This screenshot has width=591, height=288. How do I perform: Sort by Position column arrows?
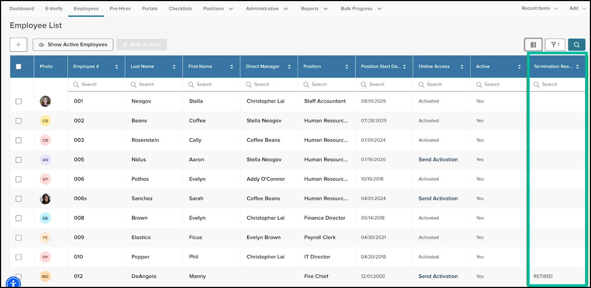click(x=347, y=67)
